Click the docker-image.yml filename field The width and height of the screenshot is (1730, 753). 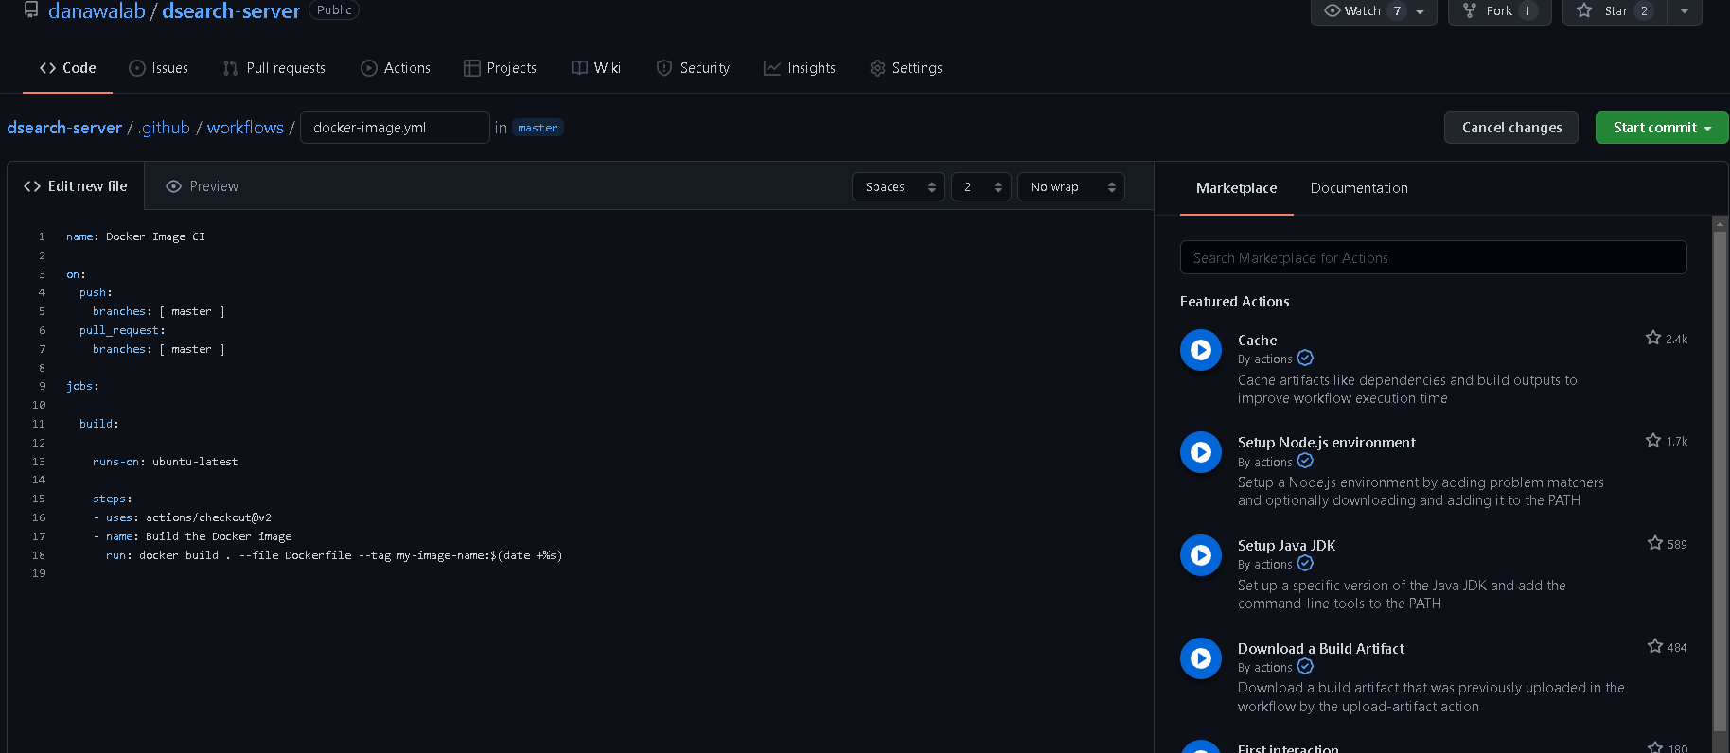395,128
